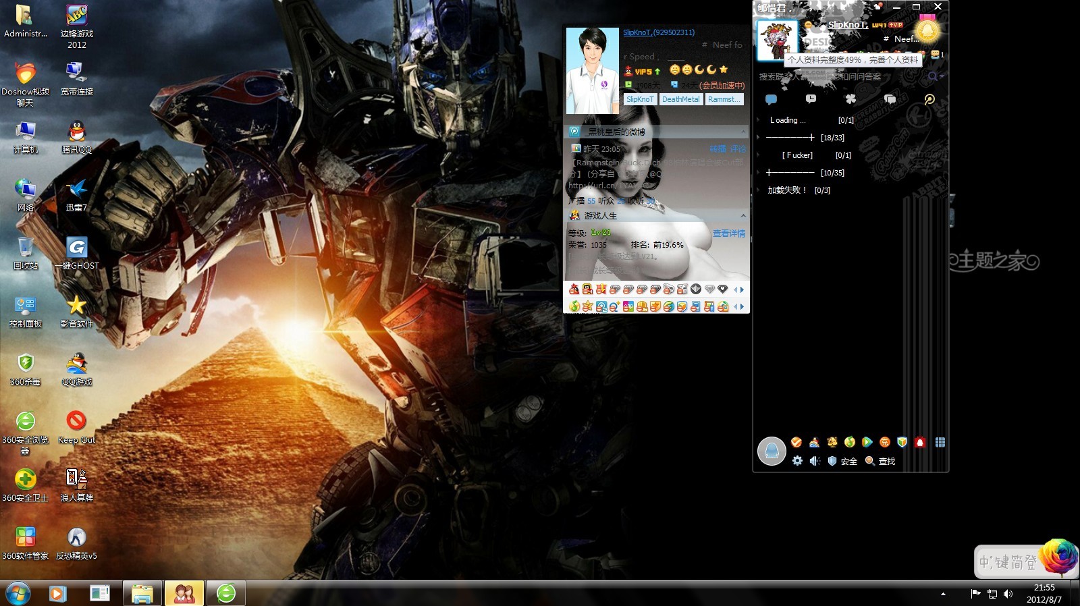This screenshot has width=1080, height=606.
Task: Click the 360 browser taskbar button
Action: pyautogui.click(x=226, y=593)
